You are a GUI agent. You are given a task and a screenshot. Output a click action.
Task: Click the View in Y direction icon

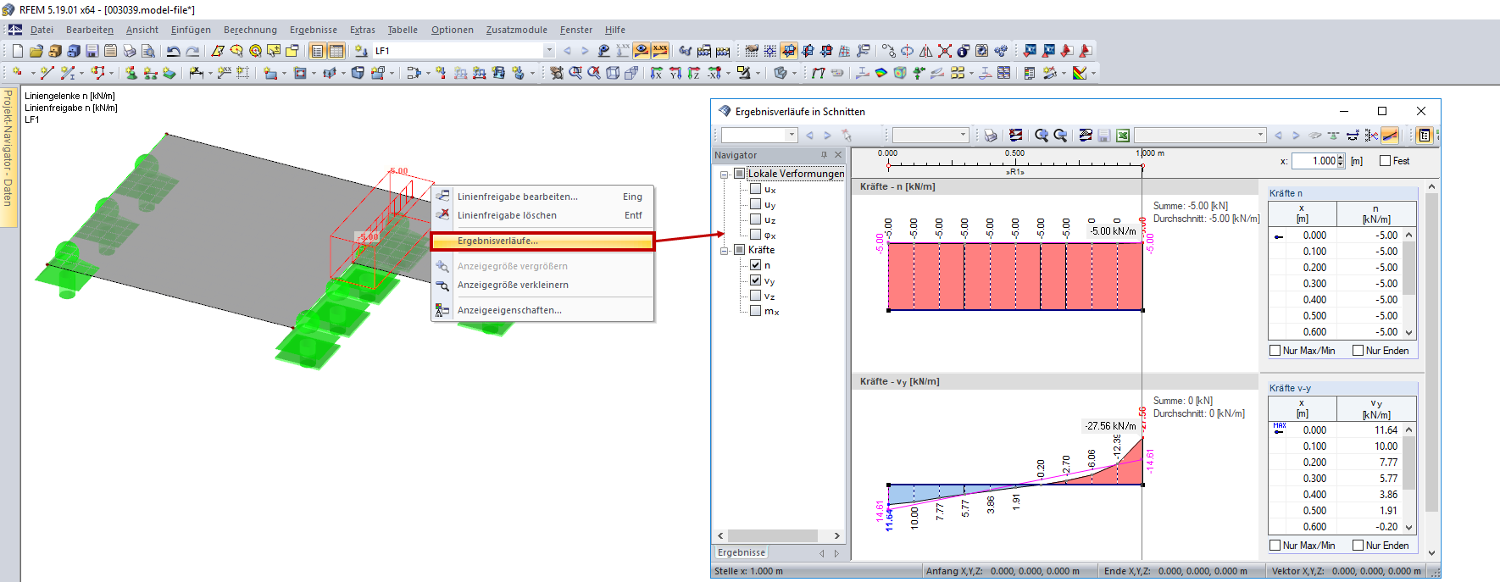pyautogui.click(x=675, y=73)
